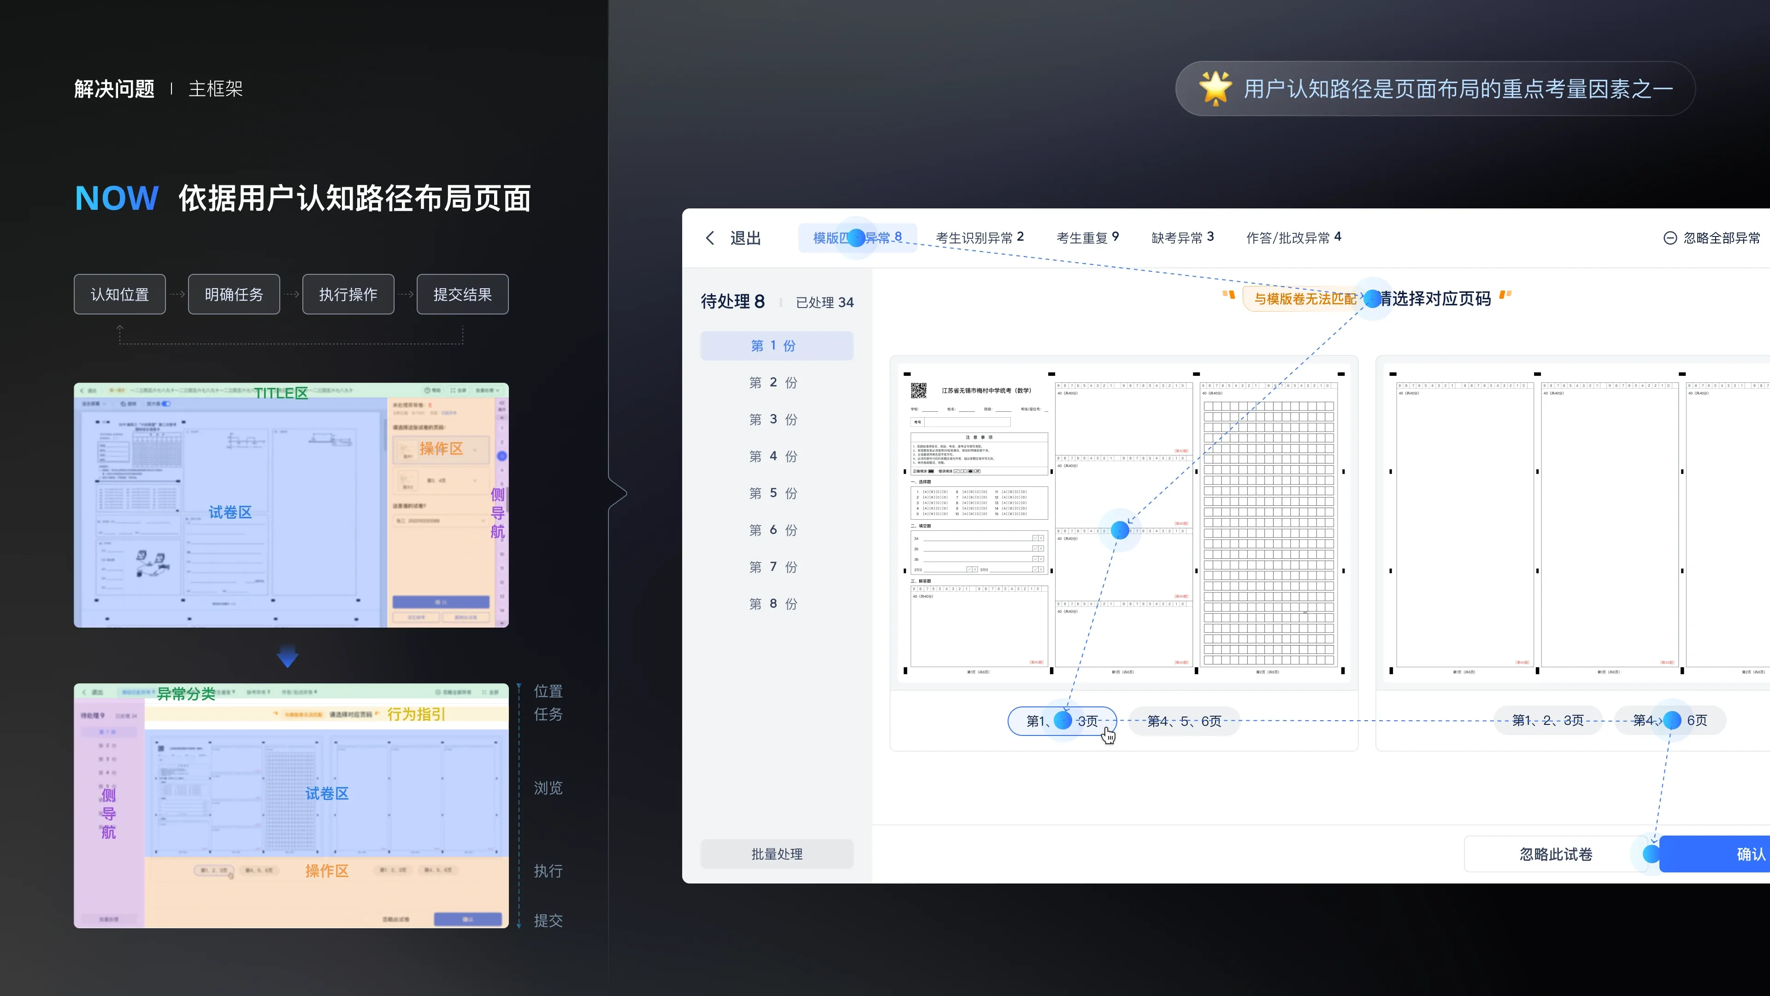Switch to 考生重复 9 tab
Viewport: 1770px width, 996px height.
[1088, 238]
